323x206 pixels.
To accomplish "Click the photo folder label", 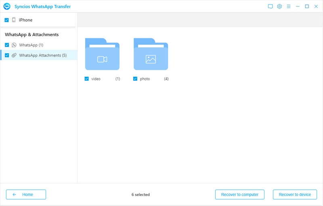I will 145,79.
